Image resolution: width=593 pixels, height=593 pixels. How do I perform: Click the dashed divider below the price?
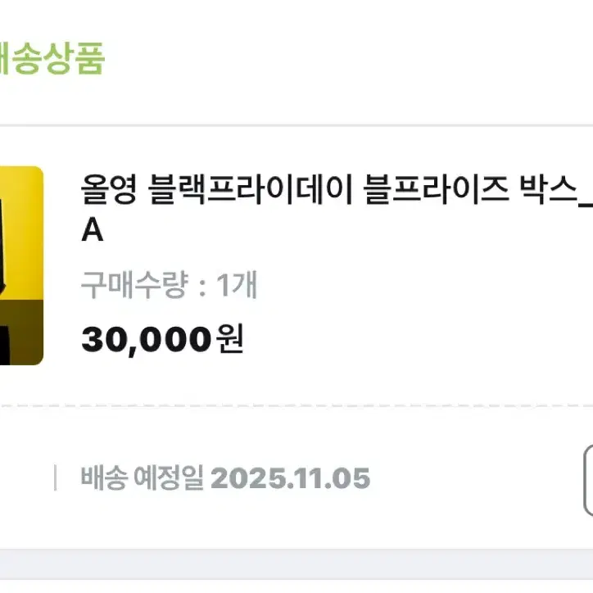tap(296, 405)
